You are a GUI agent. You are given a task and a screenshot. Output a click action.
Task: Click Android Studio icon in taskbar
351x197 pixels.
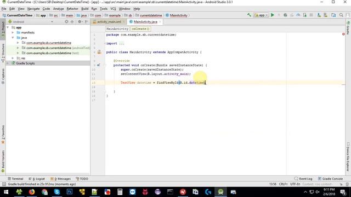[x=220, y=192]
